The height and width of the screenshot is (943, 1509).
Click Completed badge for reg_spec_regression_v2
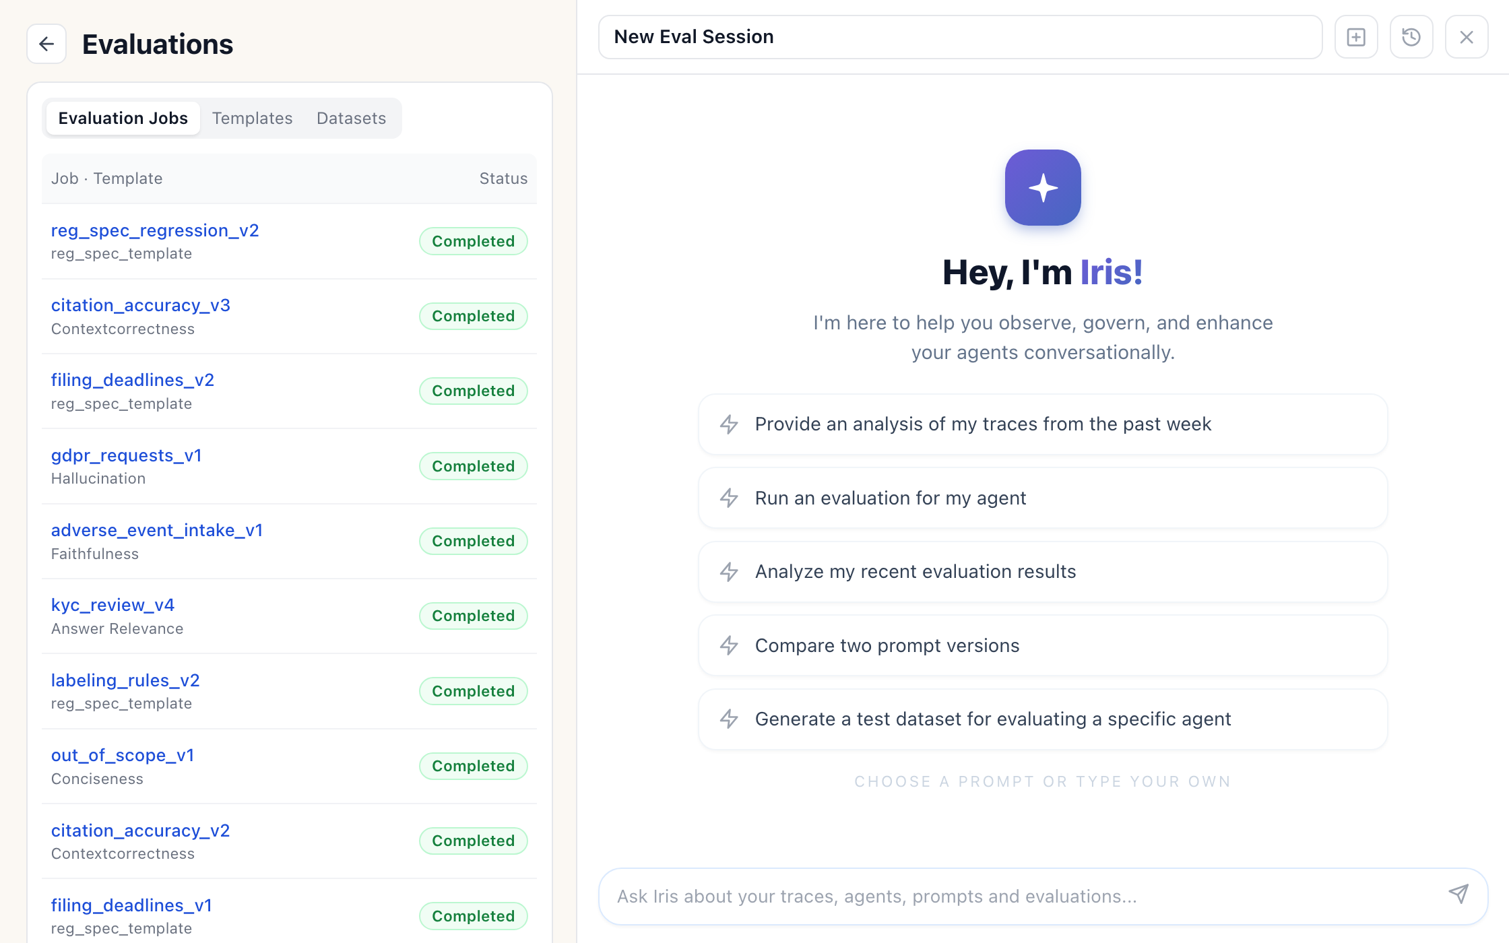(x=474, y=241)
